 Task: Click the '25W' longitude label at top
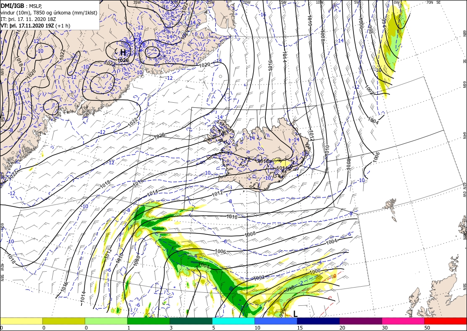click(x=210, y=2)
